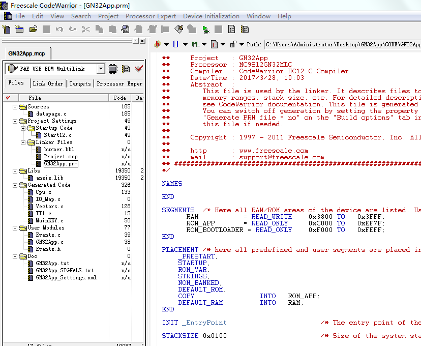Click the Undo arrow icon
421x346 pixels.
[x=59, y=29]
